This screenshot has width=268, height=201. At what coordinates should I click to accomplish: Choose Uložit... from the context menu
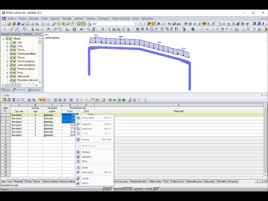[x=95, y=178]
